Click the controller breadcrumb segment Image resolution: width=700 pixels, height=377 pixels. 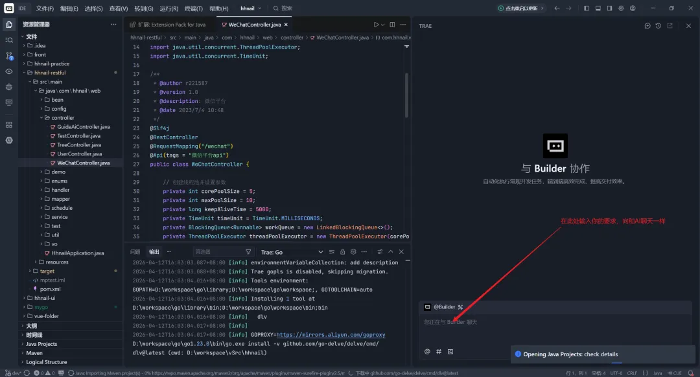(292, 38)
